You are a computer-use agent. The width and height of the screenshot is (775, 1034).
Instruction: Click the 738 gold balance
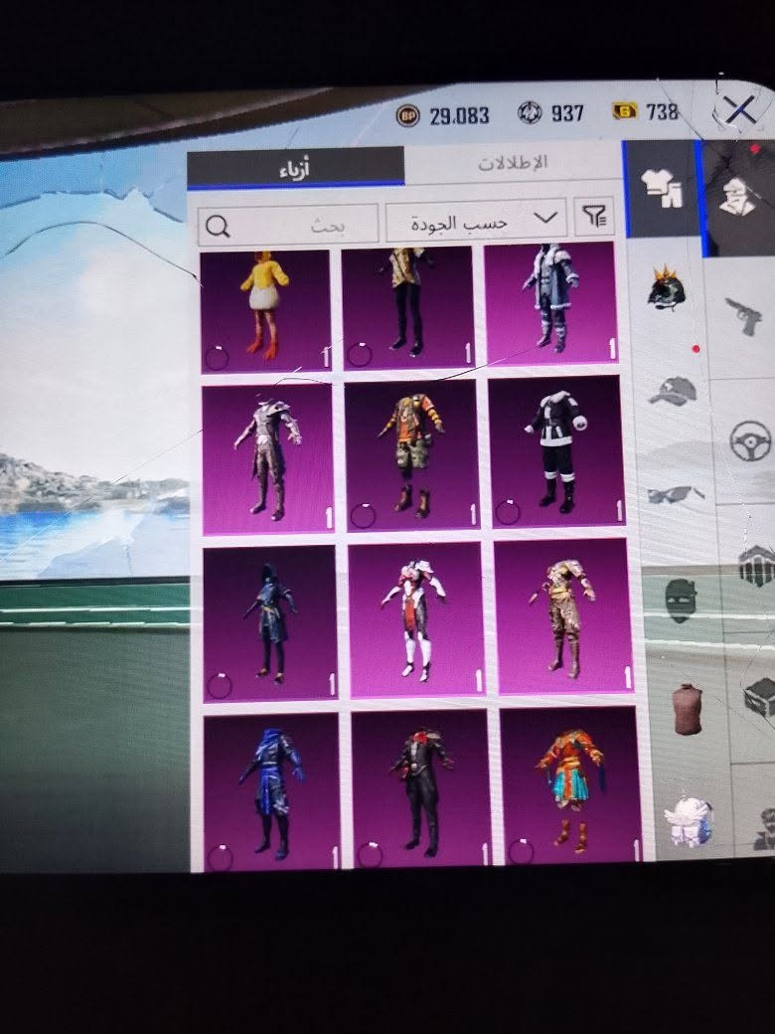[662, 111]
